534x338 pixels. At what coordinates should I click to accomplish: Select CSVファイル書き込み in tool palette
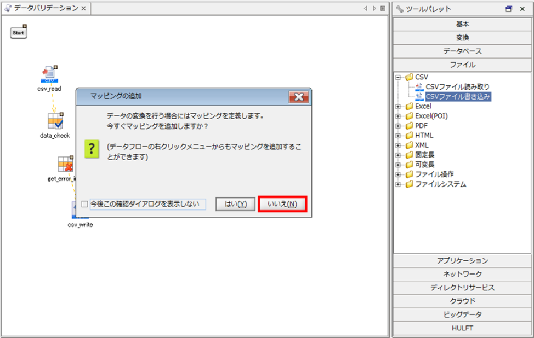[458, 96]
